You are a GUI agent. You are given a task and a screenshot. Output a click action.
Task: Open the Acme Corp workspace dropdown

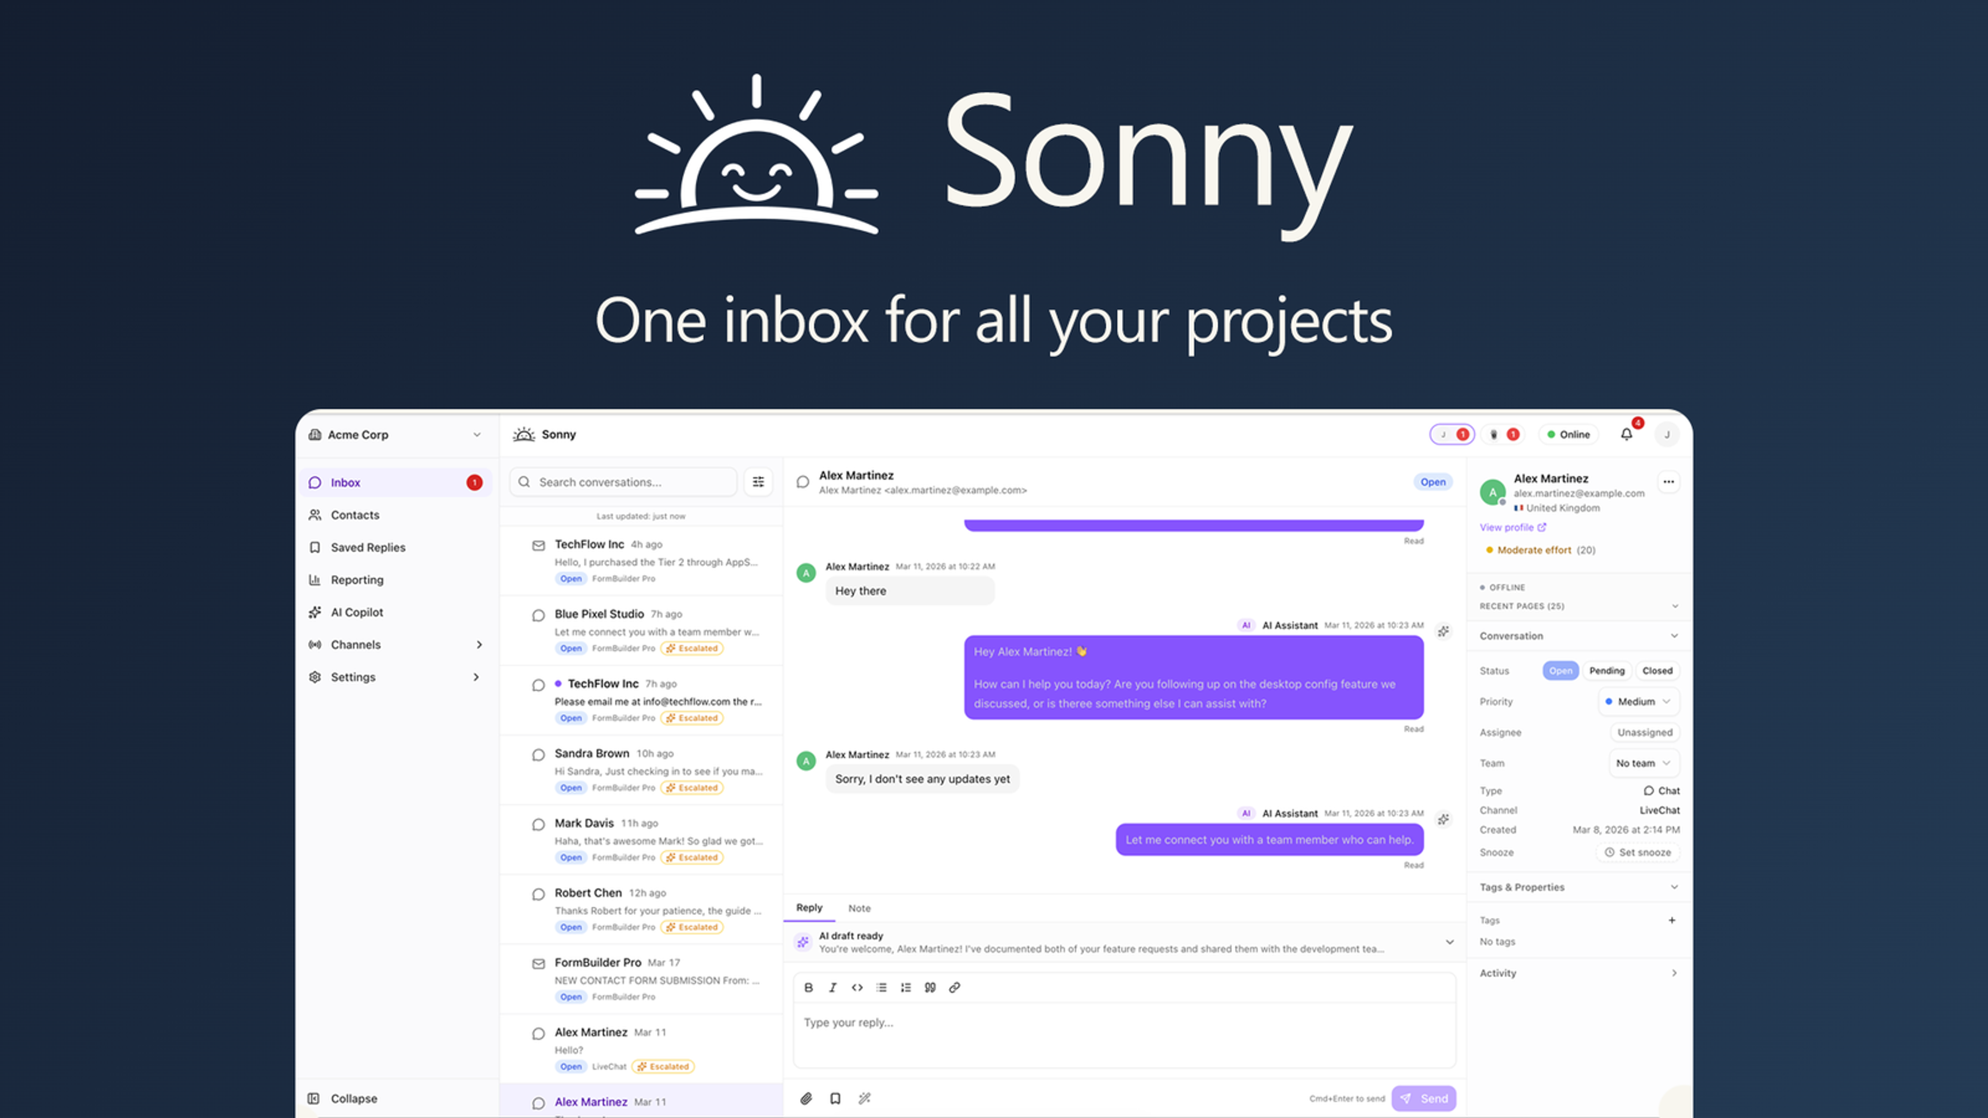click(394, 434)
